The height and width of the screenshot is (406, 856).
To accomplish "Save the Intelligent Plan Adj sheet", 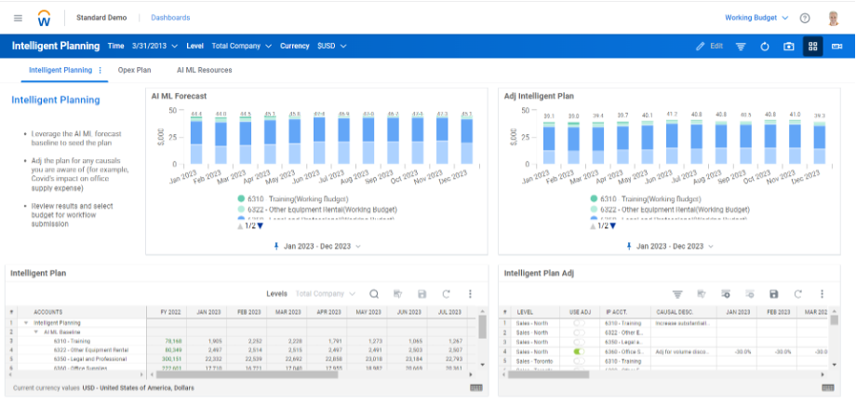I will (773, 293).
